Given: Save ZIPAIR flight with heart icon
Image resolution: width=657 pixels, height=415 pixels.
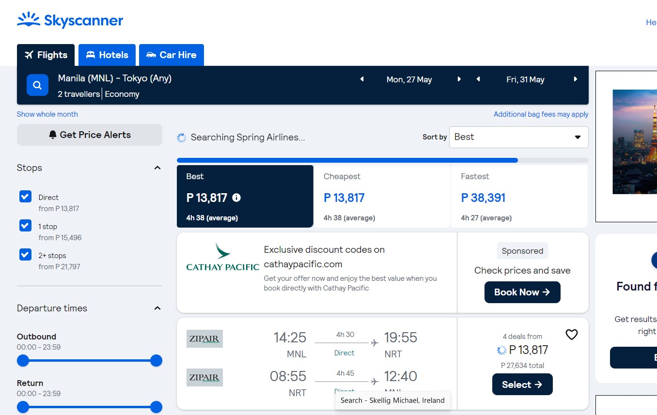Looking at the screenshot, I should [x=572, y=335].
